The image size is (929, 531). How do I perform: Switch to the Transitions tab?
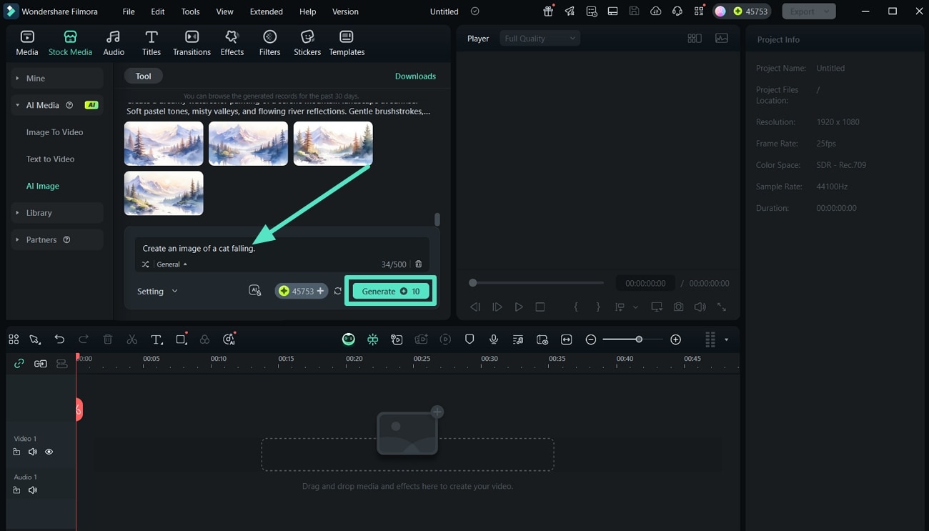(192, 43)
